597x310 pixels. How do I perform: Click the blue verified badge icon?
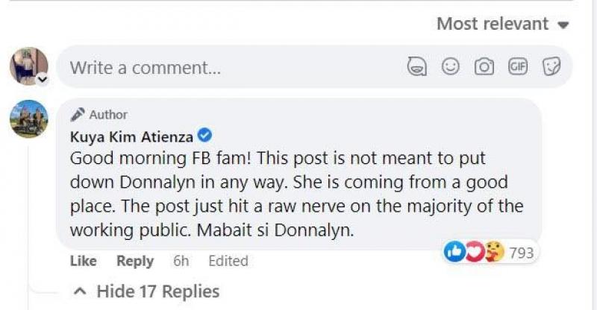(205, 136)
